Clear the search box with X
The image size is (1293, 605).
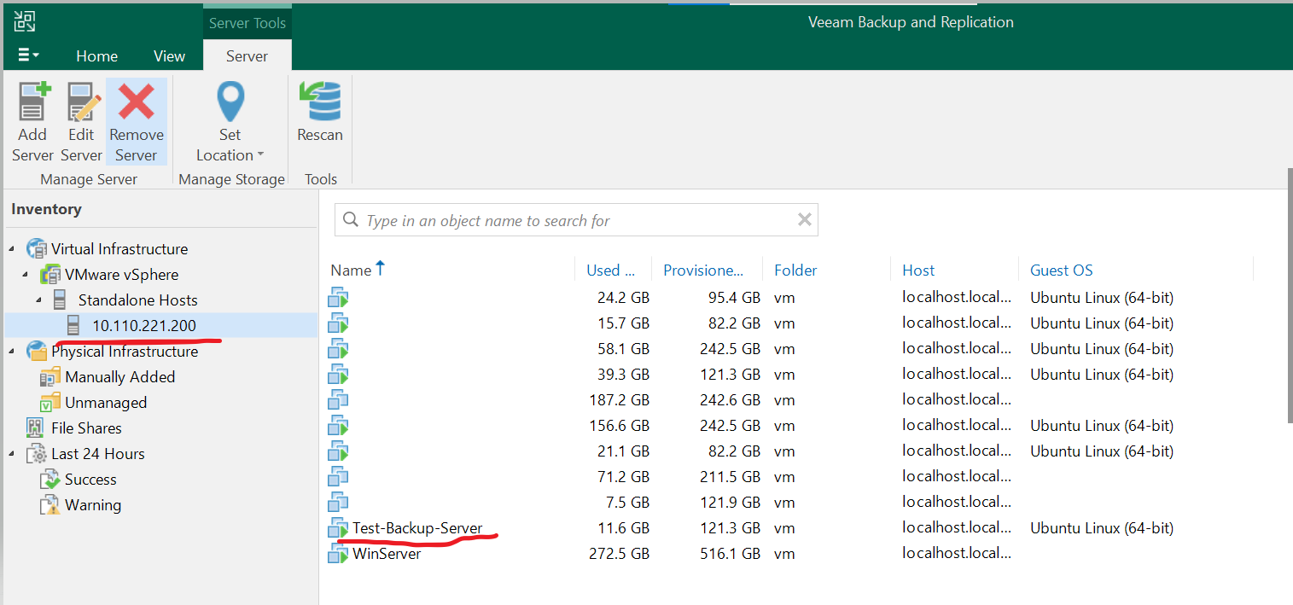point(804,220)
